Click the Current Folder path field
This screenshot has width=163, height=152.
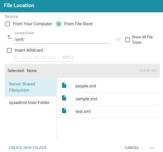tap(62, 39)
